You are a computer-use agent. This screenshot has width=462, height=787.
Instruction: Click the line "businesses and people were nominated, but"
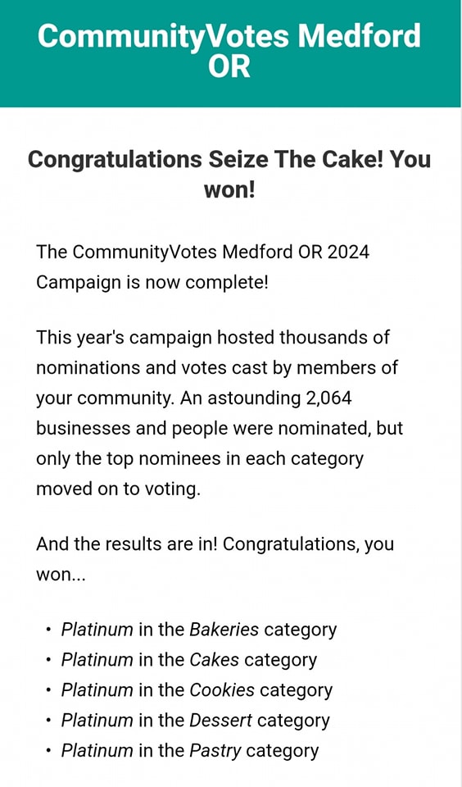(220, 428)
